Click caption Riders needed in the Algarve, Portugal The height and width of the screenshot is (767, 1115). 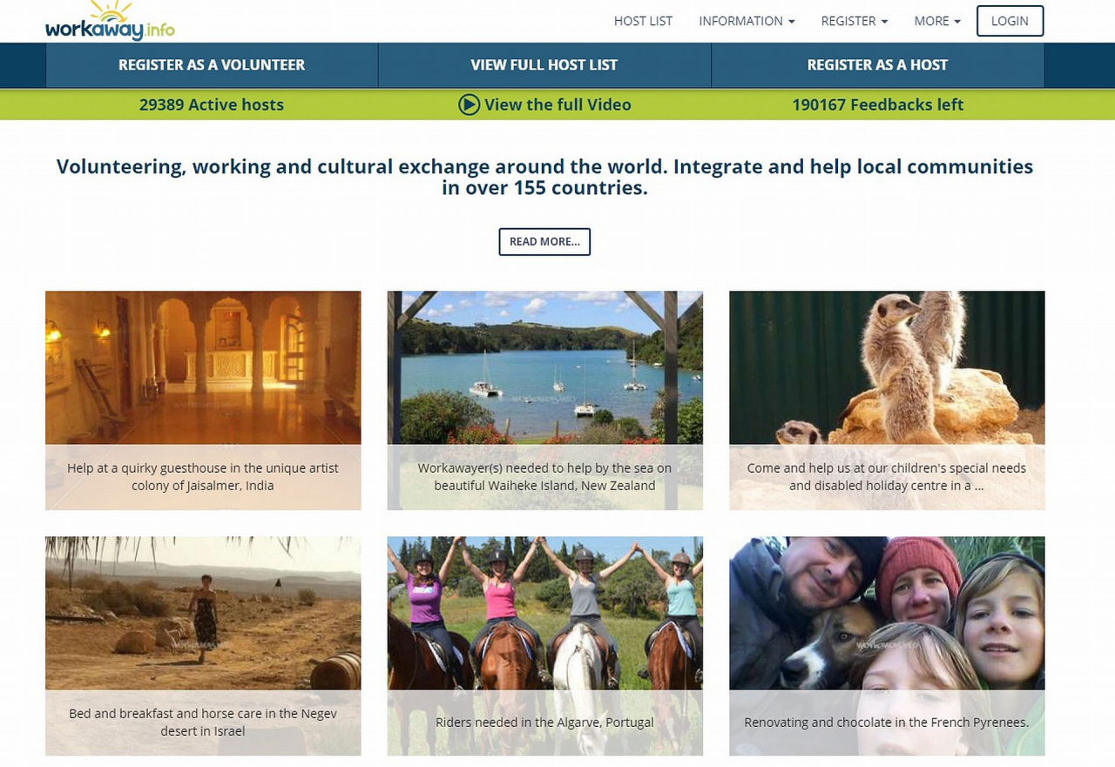pyautogui.click(x=544, y=723)
